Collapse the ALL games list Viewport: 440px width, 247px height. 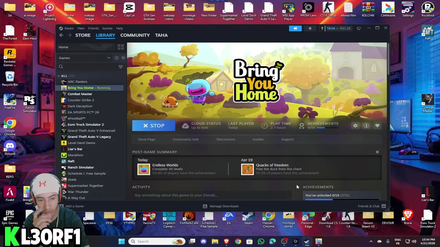pyautogui.click(x=58, y=76)
